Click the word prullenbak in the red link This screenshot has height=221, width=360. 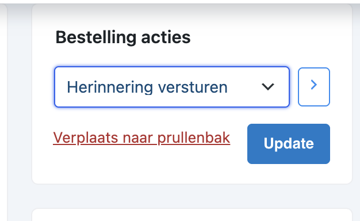194,138
